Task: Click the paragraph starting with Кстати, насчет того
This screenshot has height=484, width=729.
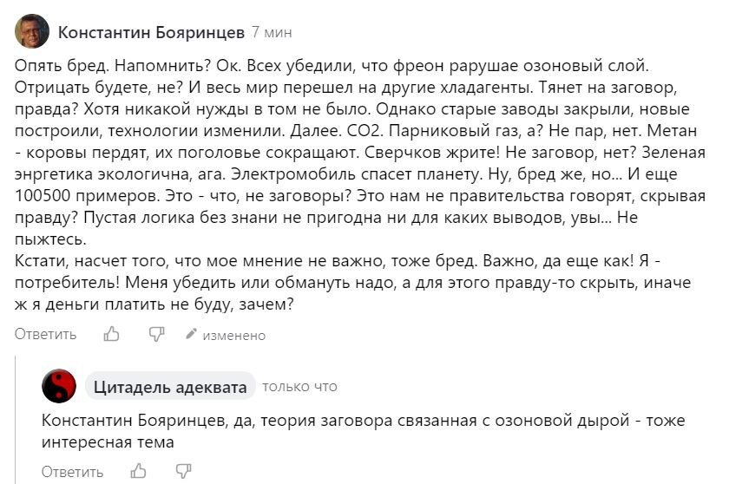Action: (x=353, y=283)
